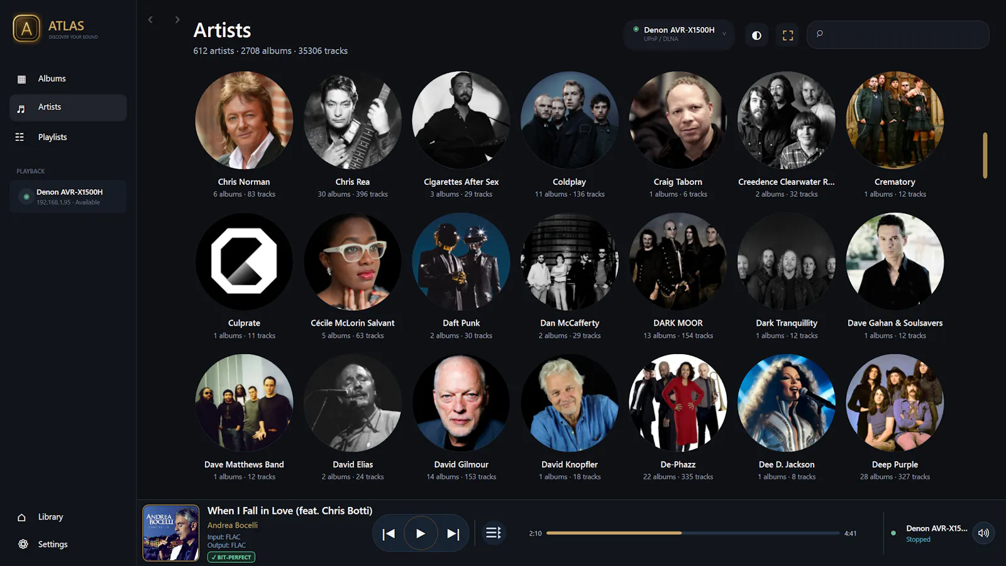
Task: Click the Denon AVR-X15... Stopped status
Action: 936,533
